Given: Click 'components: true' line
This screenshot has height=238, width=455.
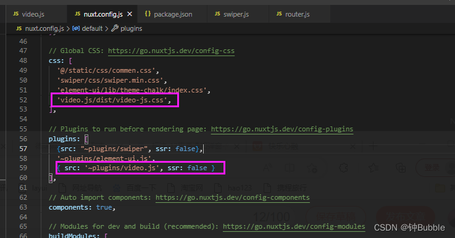Looking at the screenshot, I should 82,207.
